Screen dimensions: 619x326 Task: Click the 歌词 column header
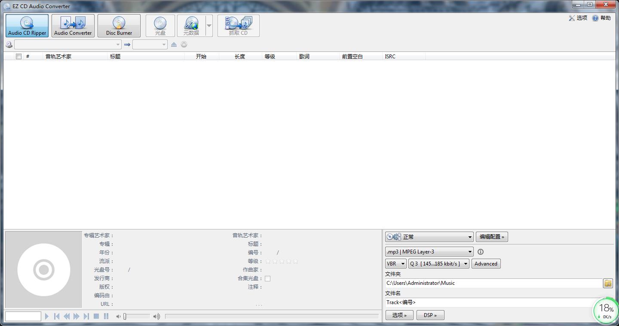pos(318,56)
